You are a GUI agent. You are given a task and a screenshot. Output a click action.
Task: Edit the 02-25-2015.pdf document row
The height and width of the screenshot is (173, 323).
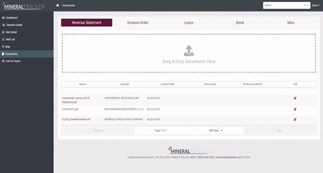pos(295,109)
